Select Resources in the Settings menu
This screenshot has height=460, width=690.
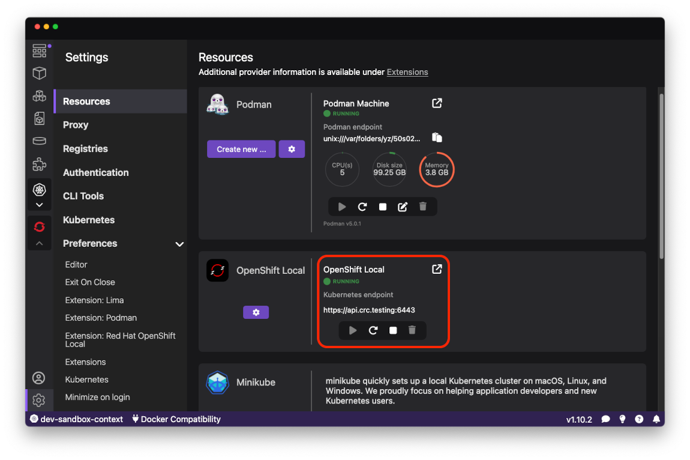tap(121, 101)
